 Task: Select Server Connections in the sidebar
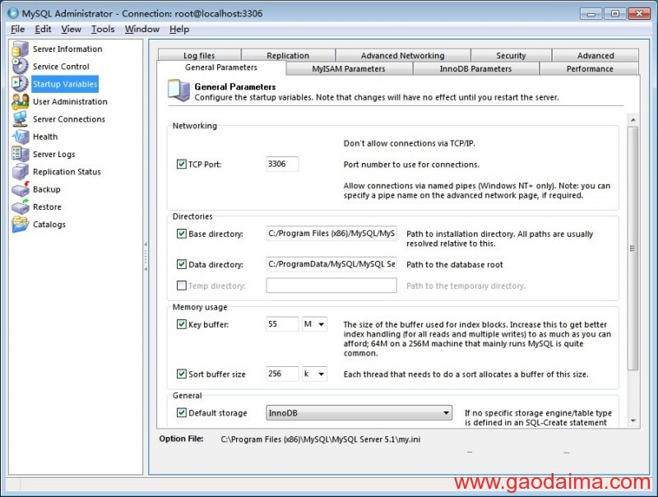(69, 119)
